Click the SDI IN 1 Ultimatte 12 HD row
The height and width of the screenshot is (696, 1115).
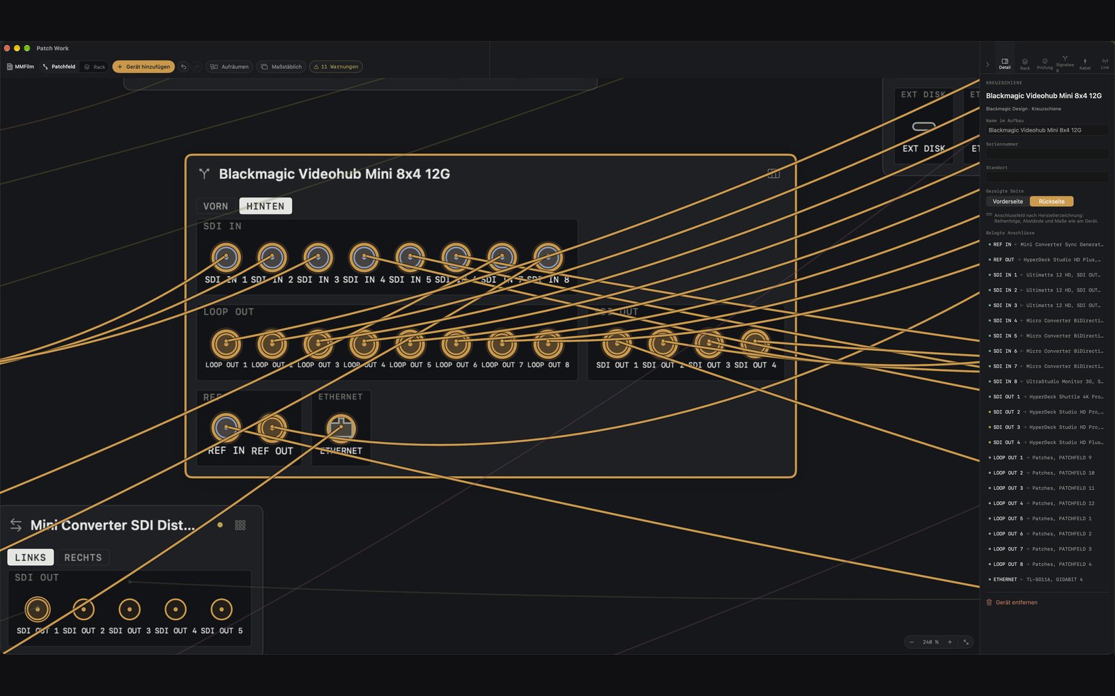(x=1047, y=276)
